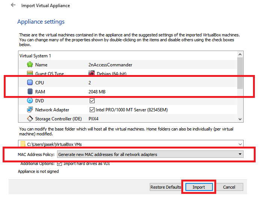Click the VirtualBox VMs path field
Screen dimensions: 259x198
click(131, 144)
